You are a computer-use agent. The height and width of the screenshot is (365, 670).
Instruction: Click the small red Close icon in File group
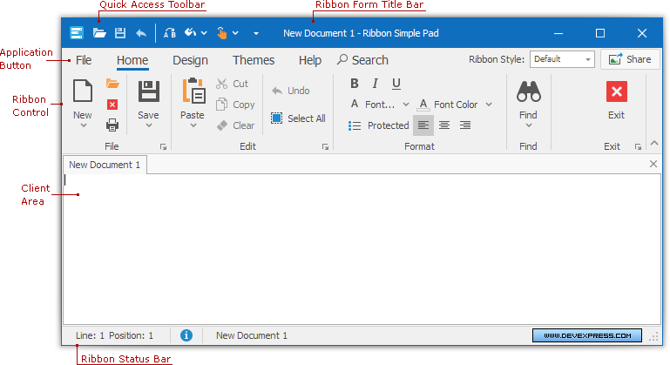coord(112,105)
